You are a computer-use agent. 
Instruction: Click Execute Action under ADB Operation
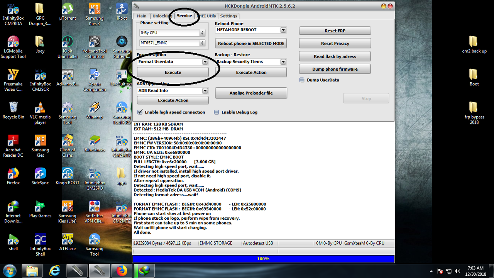coord(173,100)
